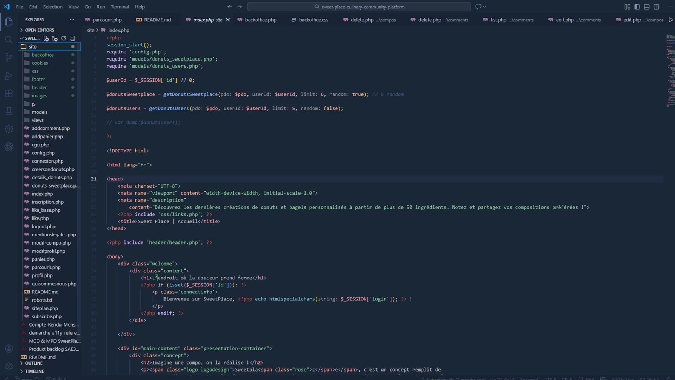675x380 pixels.
Task: Open the Source Control view
Action: 9,57
